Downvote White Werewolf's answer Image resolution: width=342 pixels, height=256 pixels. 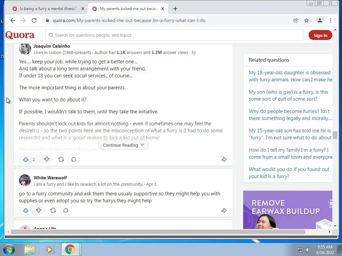[39, 210]
